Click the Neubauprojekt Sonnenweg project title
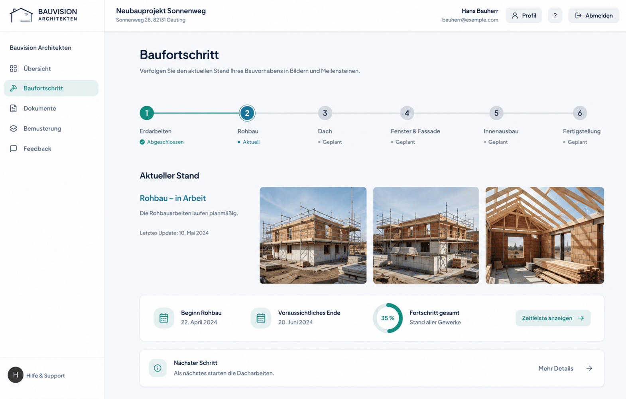Viewport: 626px width, 399px height. pyautogui.click(x=161, y=11)
